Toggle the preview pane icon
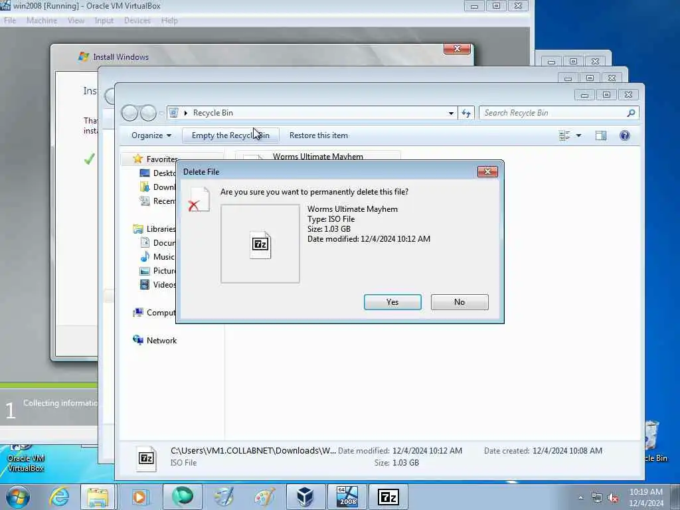680x510 pixels. 600,135
